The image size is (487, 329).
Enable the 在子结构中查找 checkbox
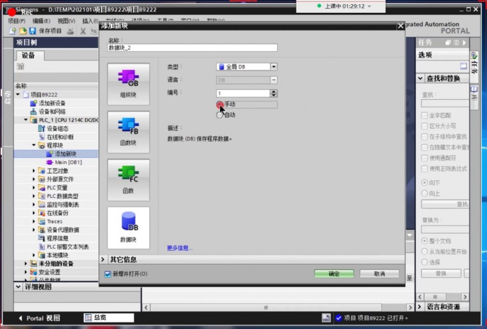(424, 137)
